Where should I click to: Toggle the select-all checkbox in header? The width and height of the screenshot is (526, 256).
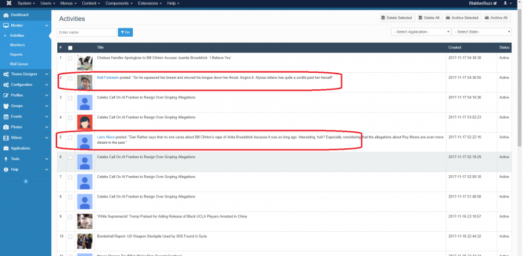pos(70,48)
